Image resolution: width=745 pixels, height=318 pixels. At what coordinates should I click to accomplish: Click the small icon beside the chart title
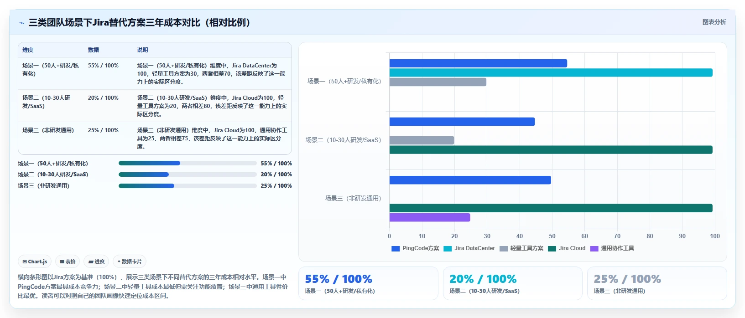[x=21, y=23]
